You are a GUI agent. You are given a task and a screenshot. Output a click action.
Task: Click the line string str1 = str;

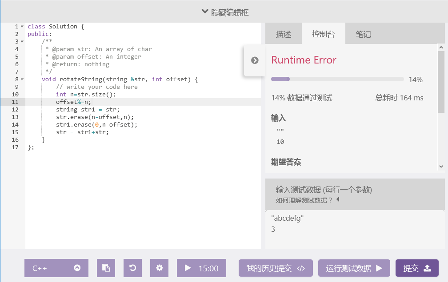[x=88, y=110]
